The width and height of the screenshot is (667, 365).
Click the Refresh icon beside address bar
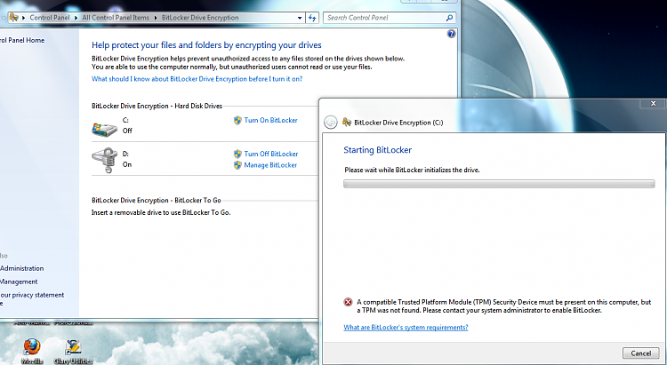click(312, 18)
